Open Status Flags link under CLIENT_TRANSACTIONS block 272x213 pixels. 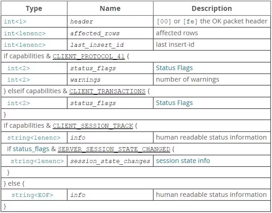point(174,103)
